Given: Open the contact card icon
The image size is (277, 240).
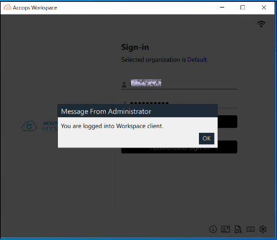Looking at the screenshot, I should coord(225,229).
